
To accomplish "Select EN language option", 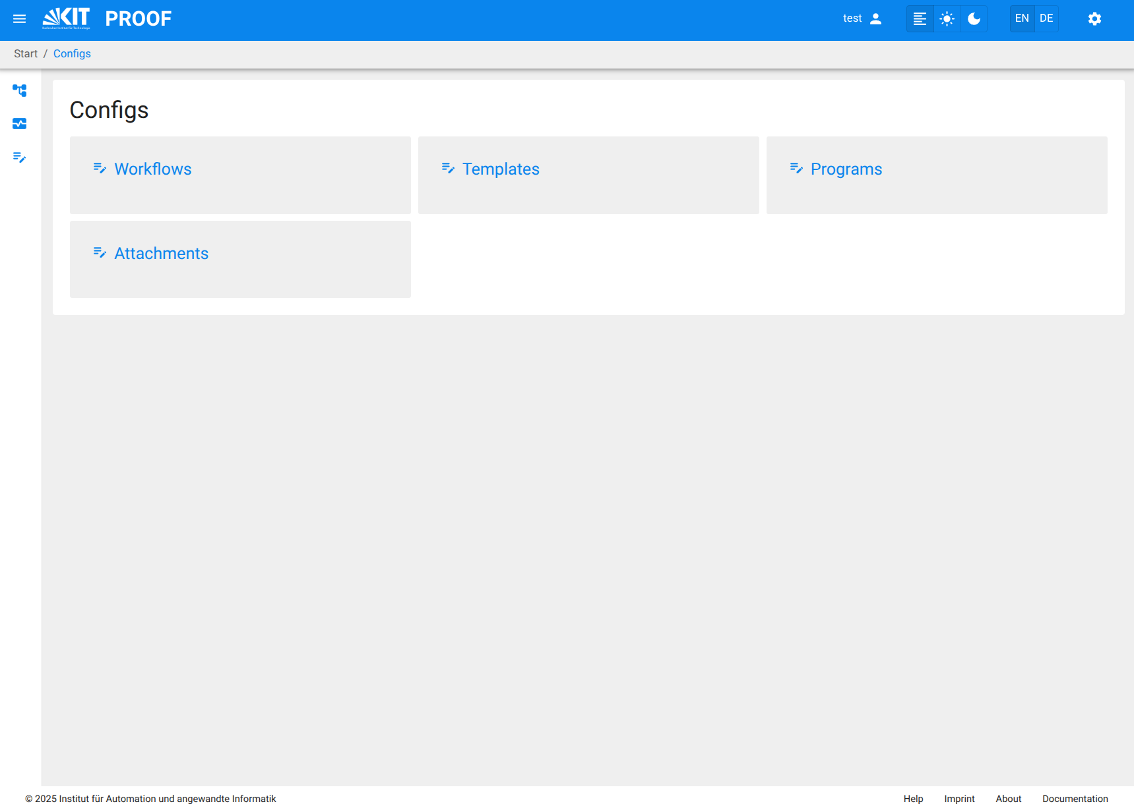I will pyautogui.click(x=1022, y=18).
